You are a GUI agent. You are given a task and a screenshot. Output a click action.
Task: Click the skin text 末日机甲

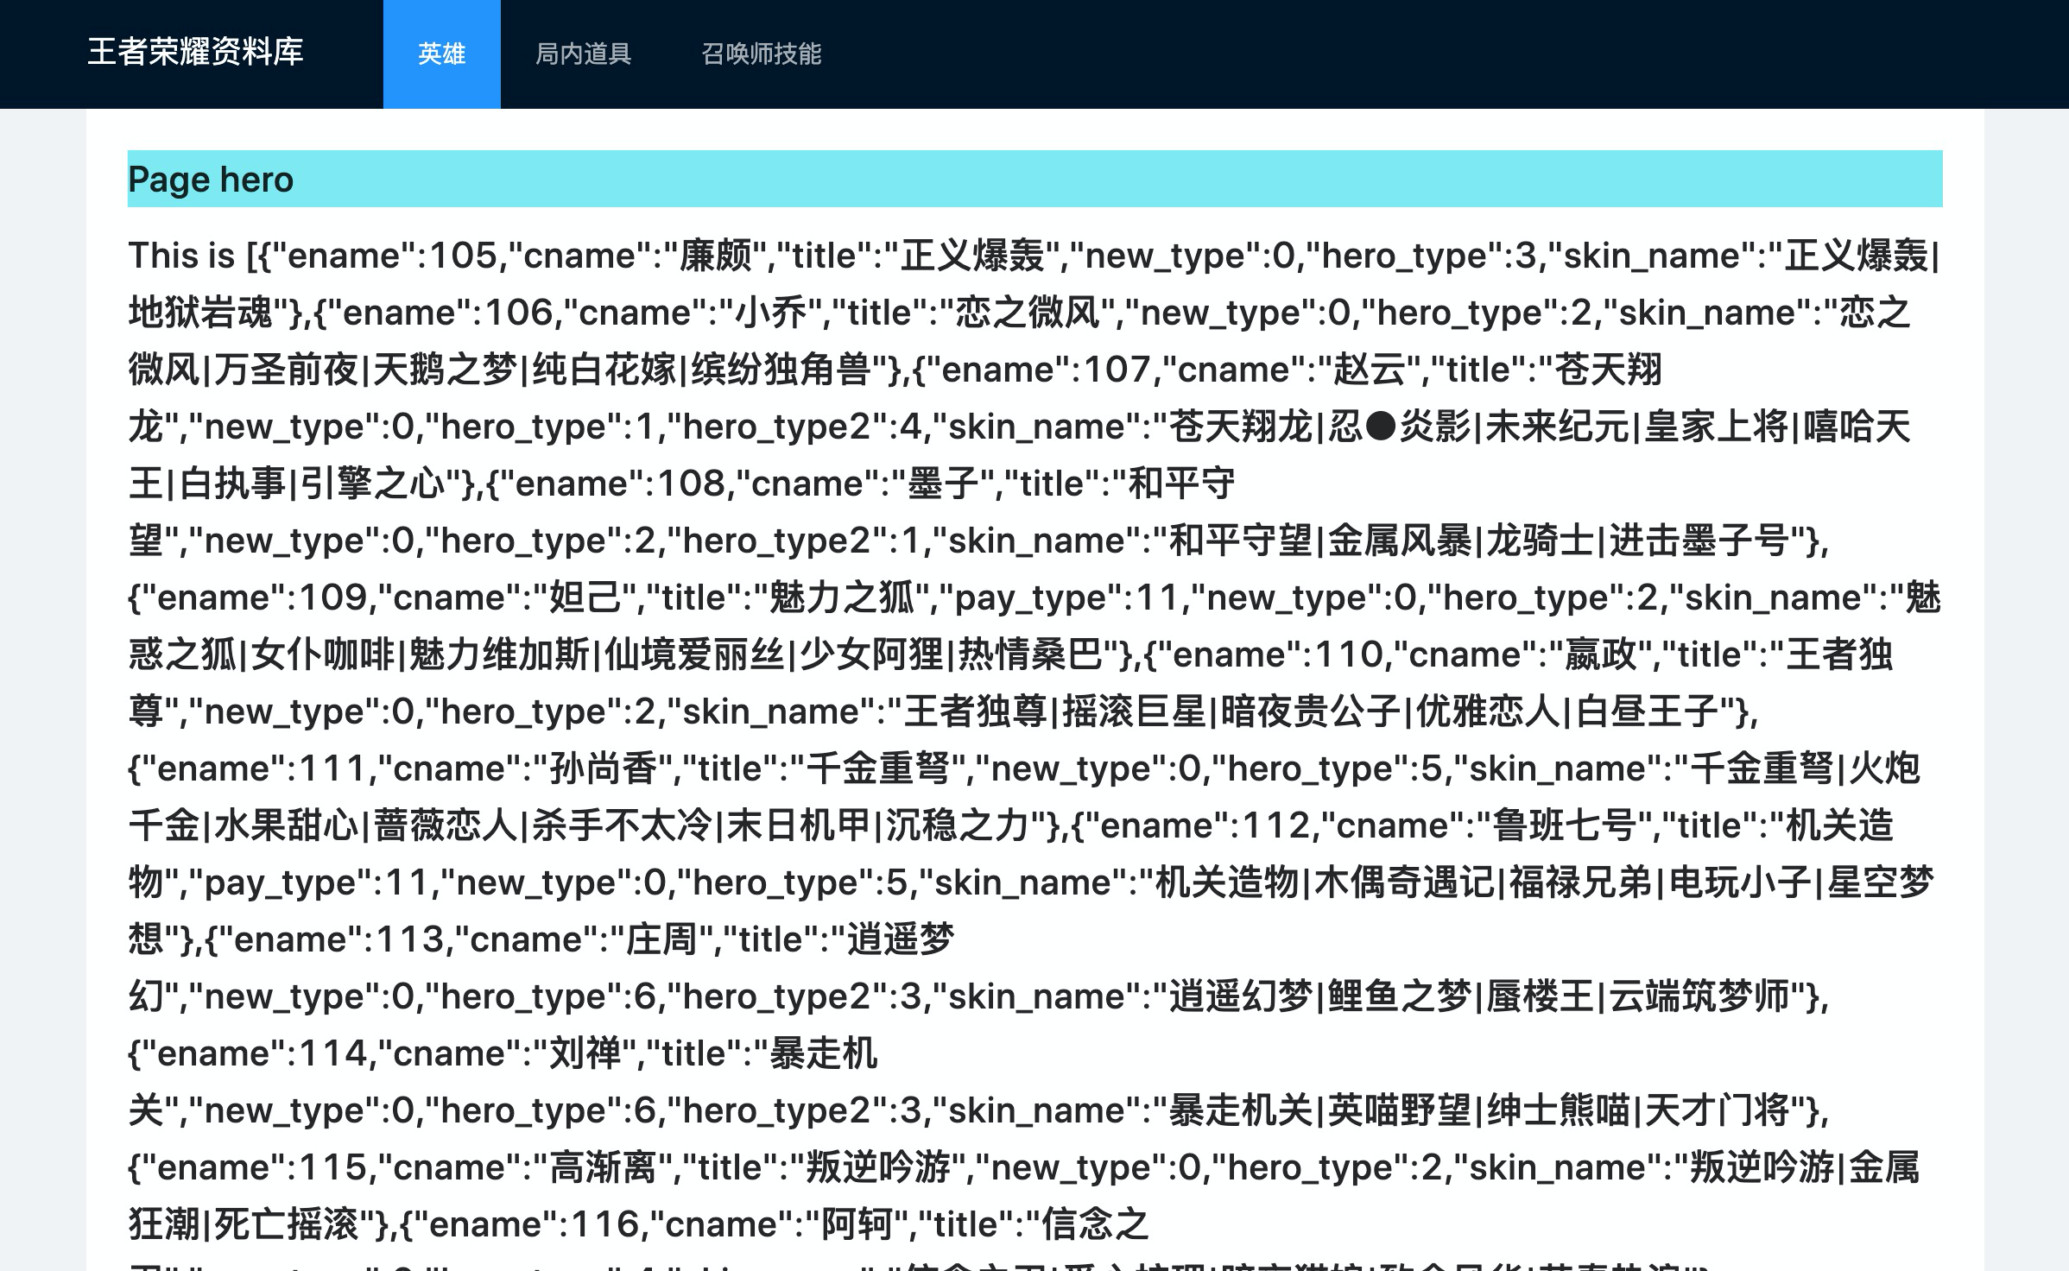pos(799,825)
